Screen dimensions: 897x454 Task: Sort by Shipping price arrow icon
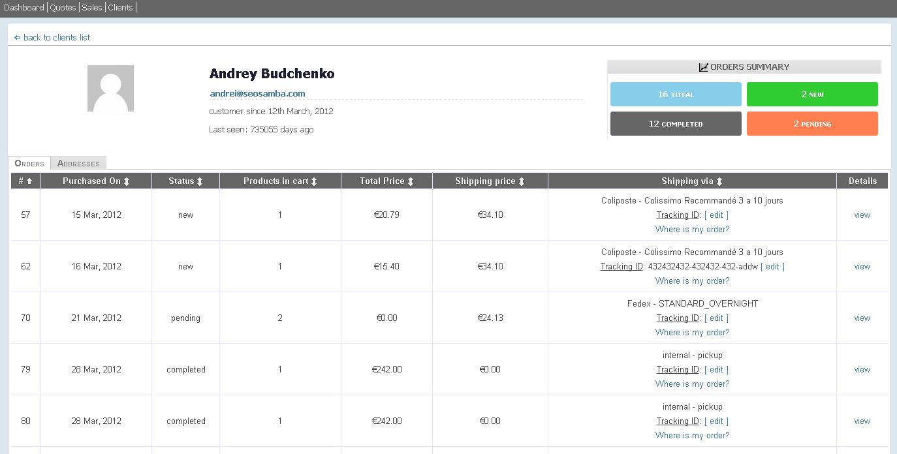click(x=522, y=181)
